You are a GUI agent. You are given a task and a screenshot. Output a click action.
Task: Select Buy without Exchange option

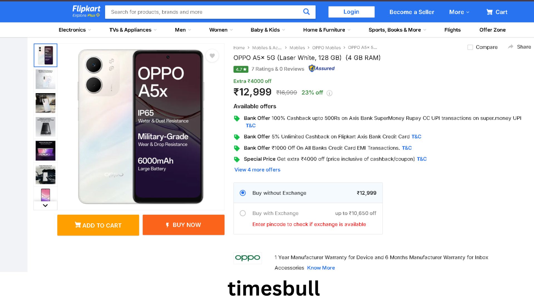click(x=243, y=193)
